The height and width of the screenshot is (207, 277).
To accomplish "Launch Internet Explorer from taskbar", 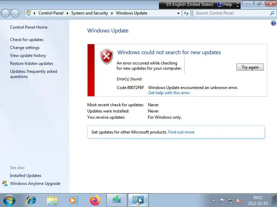I will 31,200.
